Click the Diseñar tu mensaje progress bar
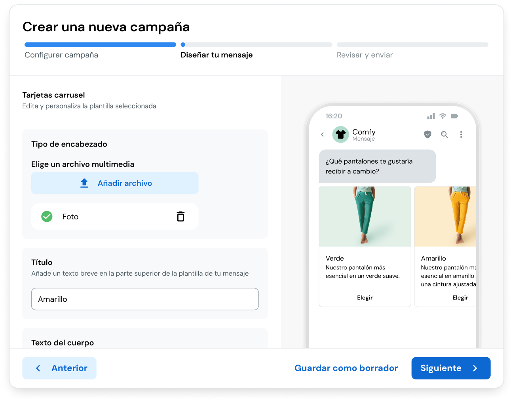 point(256,45)
